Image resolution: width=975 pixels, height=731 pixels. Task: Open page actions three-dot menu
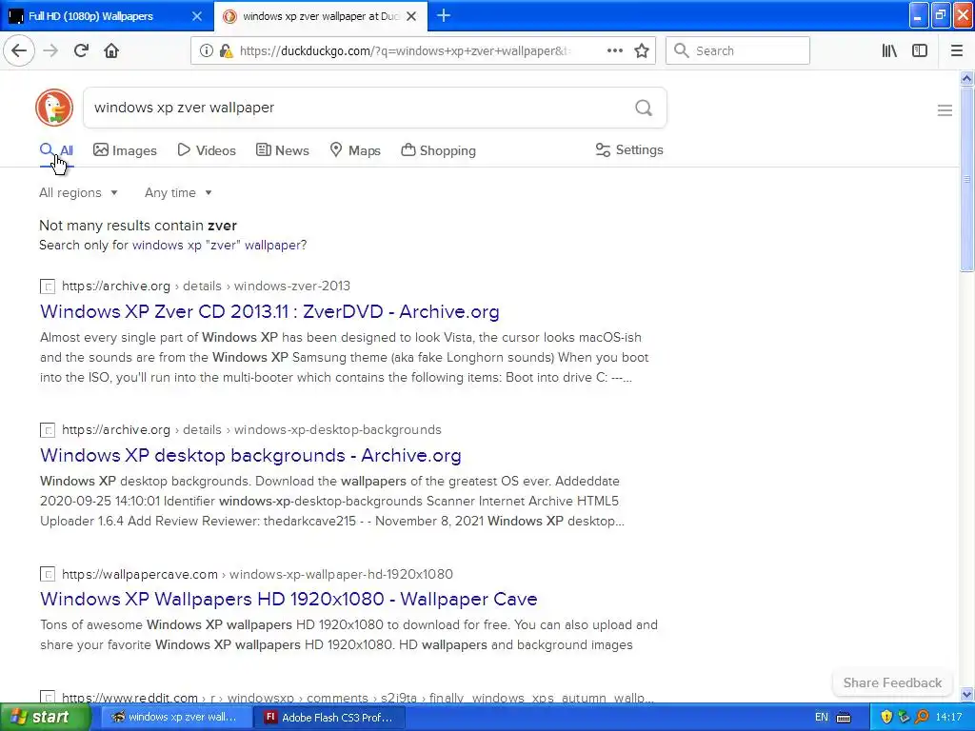pyautogui.click(x=615, y=50)
